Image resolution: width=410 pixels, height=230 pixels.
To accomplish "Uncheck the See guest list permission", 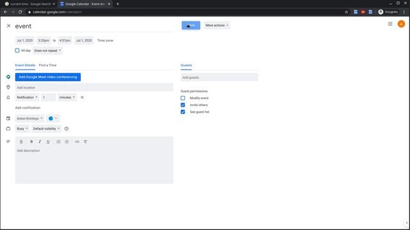I will click(x=183, y=112).
